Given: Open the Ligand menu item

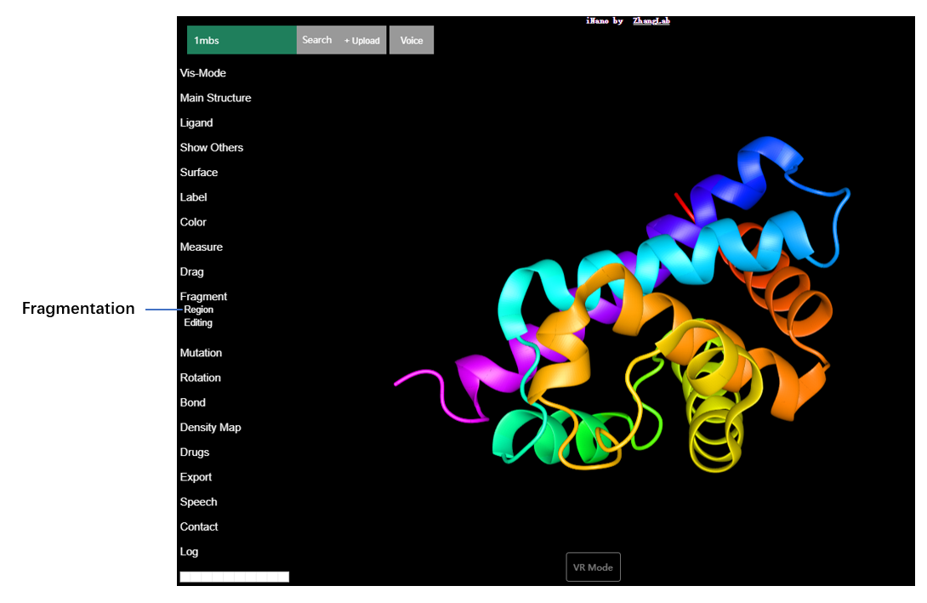Looking at the screenshot, I should [196, 122].
